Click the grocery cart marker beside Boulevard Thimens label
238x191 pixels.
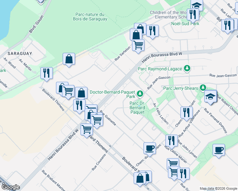pos(68,91)
